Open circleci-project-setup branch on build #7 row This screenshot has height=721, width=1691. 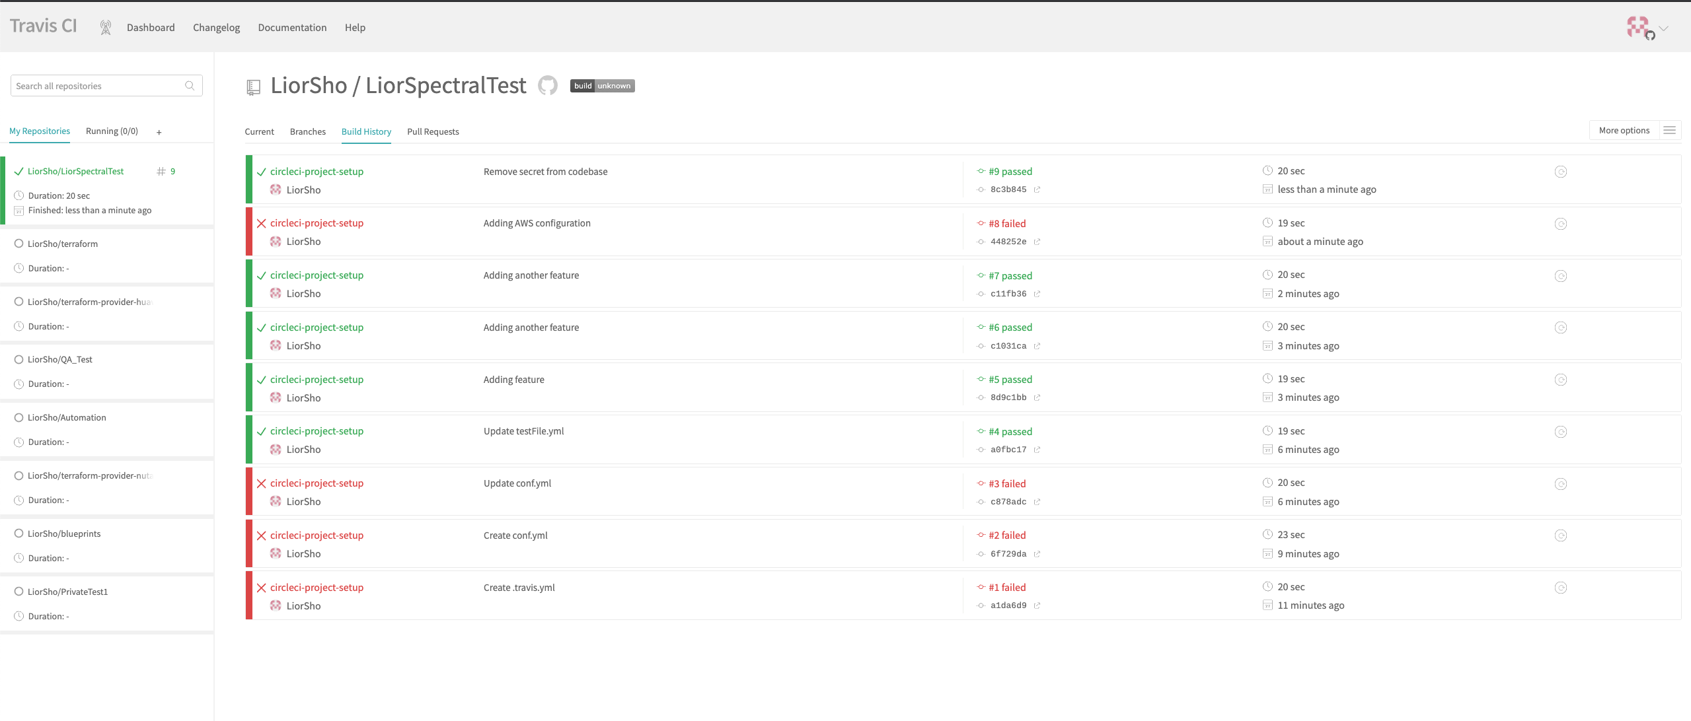(x=317, y=275)
